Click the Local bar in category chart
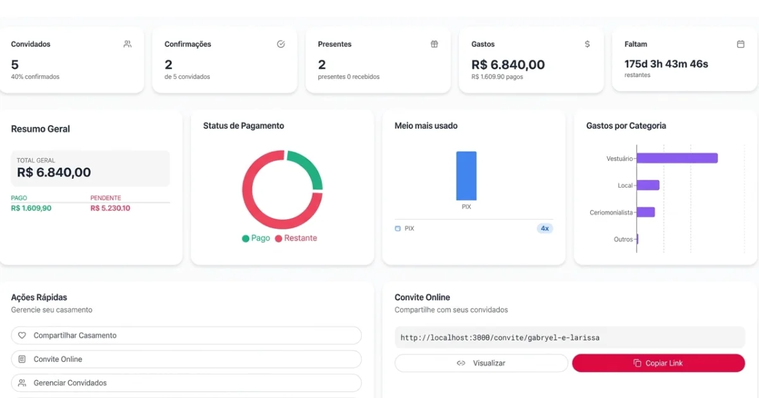The height and width of the screenshot is (398, 759). point(648,185)
